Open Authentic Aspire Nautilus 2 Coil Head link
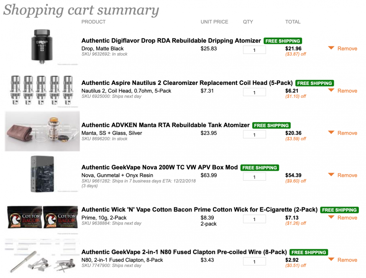Viewport: 366px width, 278px height. (x=187, y=83)
